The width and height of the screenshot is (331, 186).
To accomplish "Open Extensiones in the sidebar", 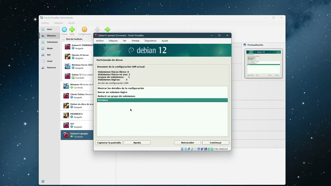I will click(50, 42).
